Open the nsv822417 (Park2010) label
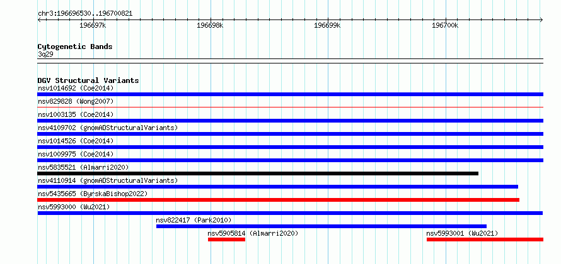This screenshot has width=561, height=264. tap(194, 220)
